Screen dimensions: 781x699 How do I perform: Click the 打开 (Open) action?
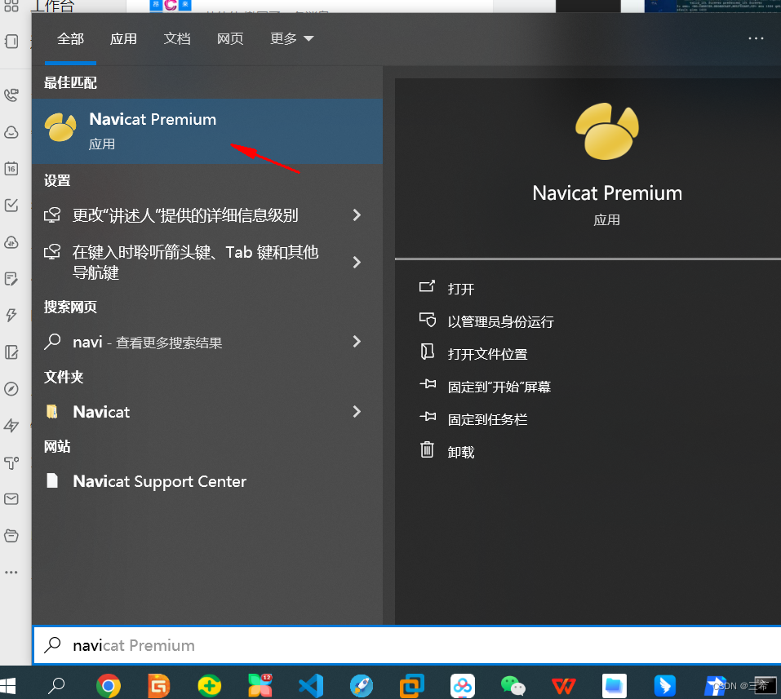pyautogui.click(x=461, y=289)
